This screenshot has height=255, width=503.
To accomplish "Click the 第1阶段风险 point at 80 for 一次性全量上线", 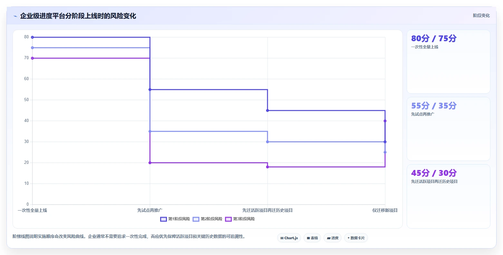I will click(x=32, y=37).
